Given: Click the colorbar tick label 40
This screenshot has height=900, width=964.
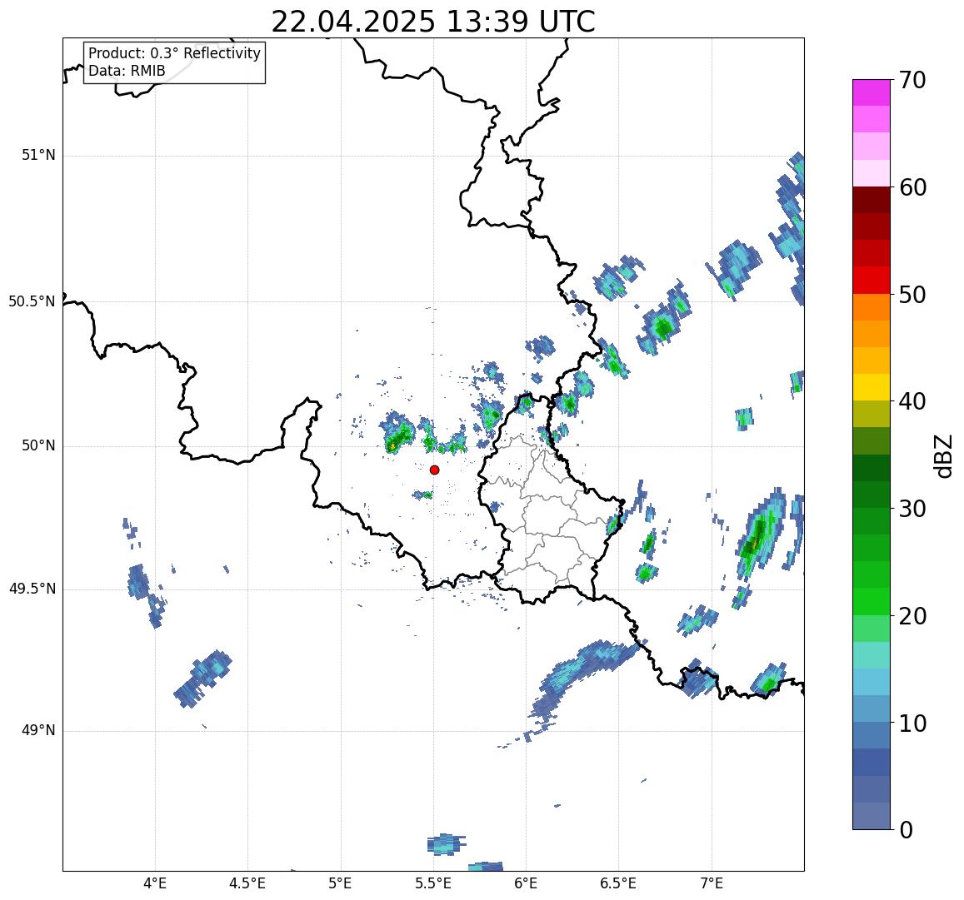Looking at the screenshot, I should [x=912, y=402].
